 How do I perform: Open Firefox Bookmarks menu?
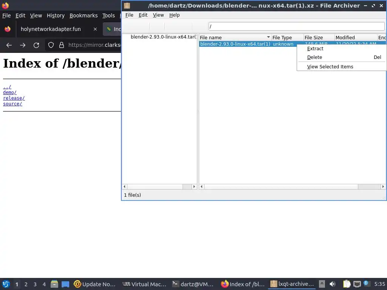[84, 15]
